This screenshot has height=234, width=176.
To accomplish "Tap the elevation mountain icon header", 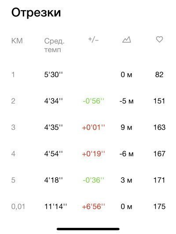I will (x=126, y=40).
